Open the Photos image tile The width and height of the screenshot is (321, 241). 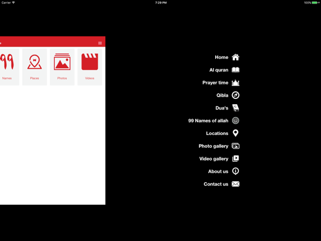point(62,67)
